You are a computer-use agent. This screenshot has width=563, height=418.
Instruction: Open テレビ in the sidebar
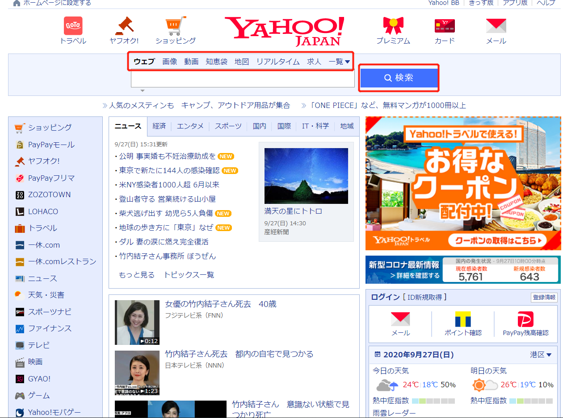pos(39,345)
